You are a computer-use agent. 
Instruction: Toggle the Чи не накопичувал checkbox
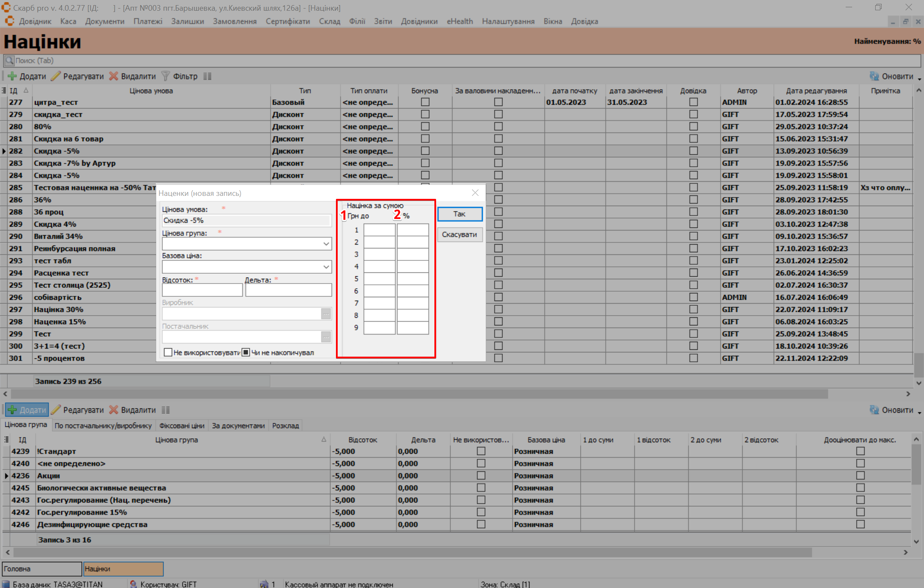tap(246, 352)
